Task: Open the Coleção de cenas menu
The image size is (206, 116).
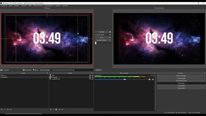Action: [38, 6]
